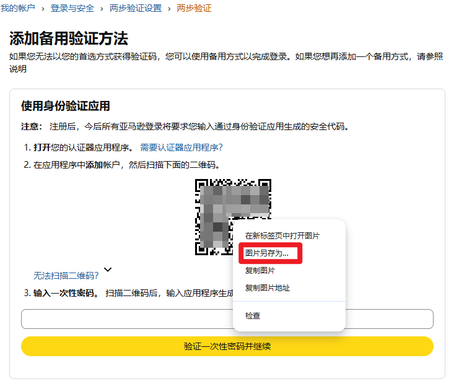Click the 使用身份验证应用 section title

(66, 106)
